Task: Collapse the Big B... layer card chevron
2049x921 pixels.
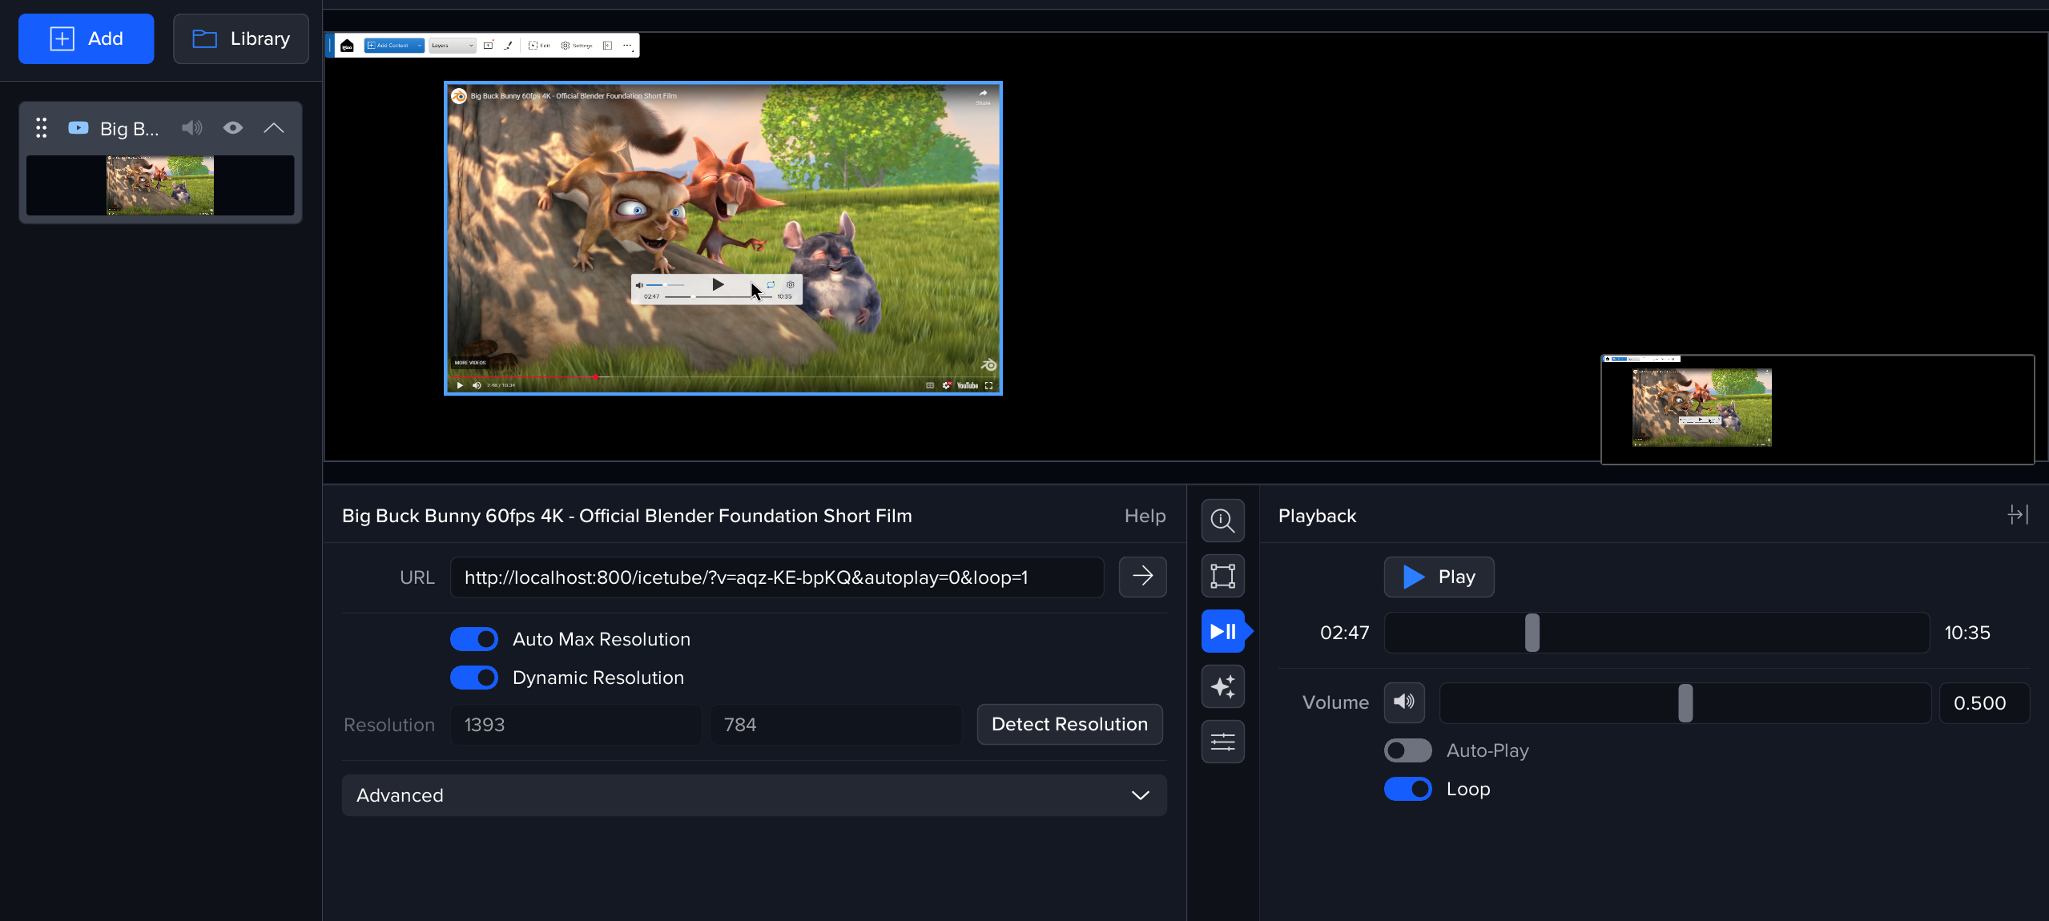Action: pyautogui.click(x=274, y=128)
